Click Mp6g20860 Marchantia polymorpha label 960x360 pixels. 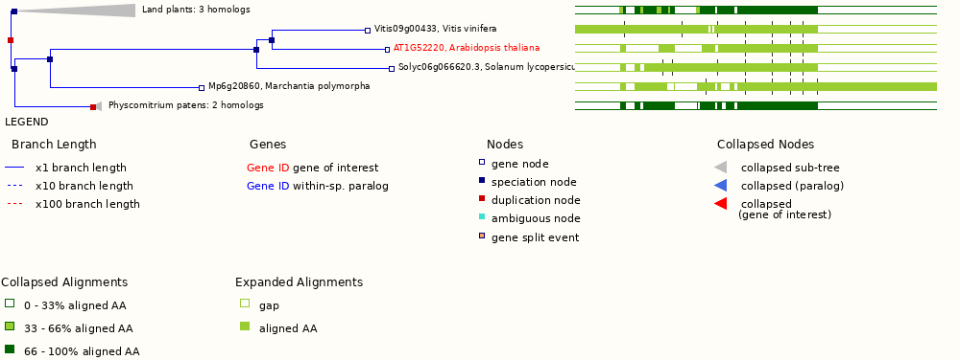click(x=289, y=86)
